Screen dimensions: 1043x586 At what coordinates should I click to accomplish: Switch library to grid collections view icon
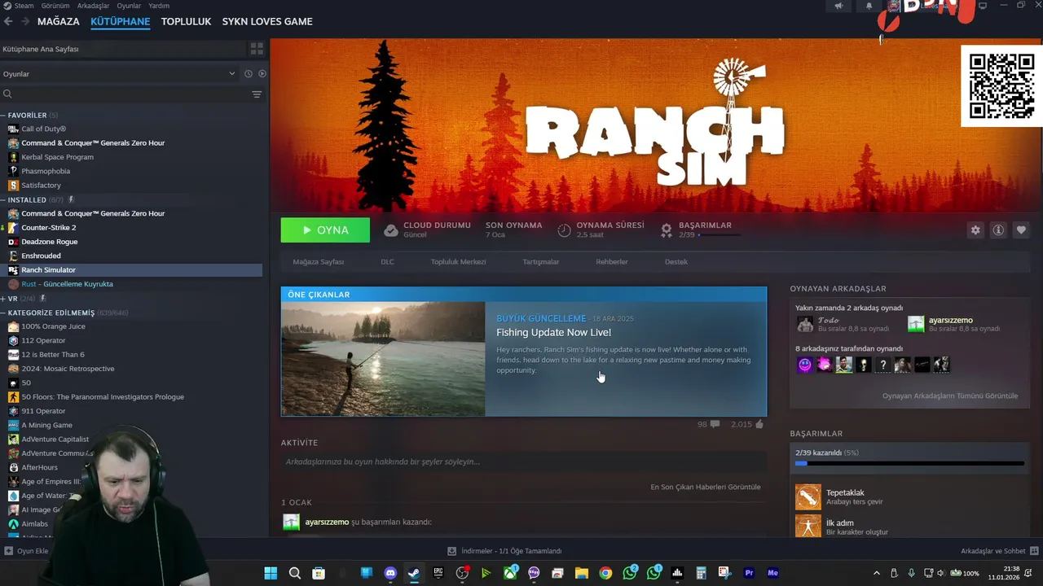(257, 49)
